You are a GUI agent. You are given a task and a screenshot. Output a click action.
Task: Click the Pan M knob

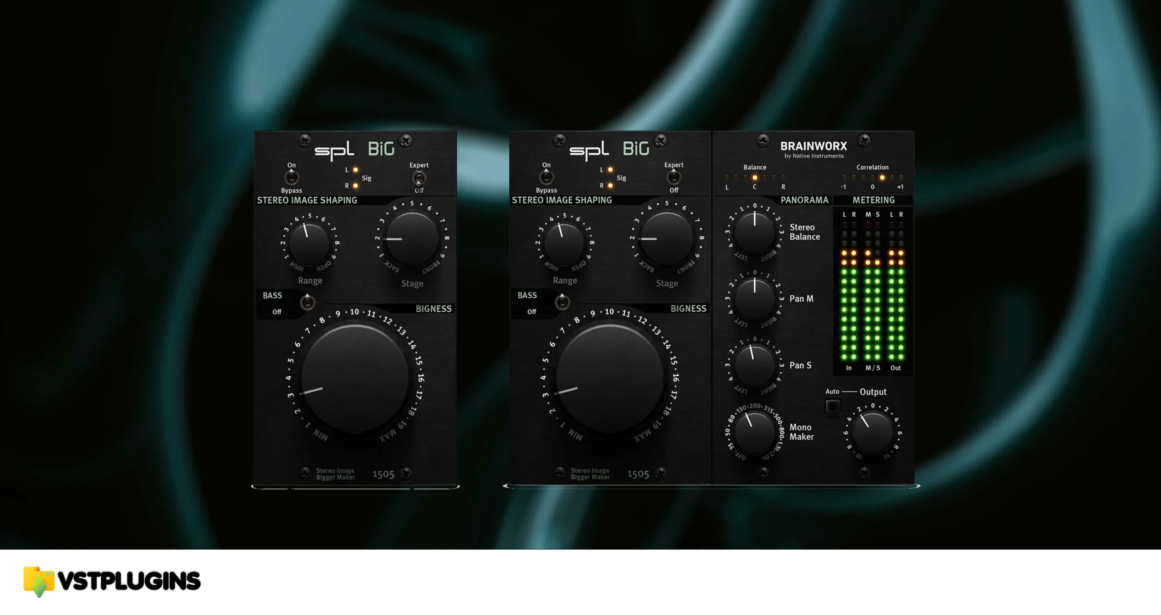[755, 299]
